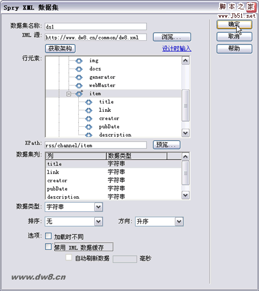The height and width of the screenshot is (291, 259).
Task: Click down arrow of row element scrollbar
Action: 185,133
